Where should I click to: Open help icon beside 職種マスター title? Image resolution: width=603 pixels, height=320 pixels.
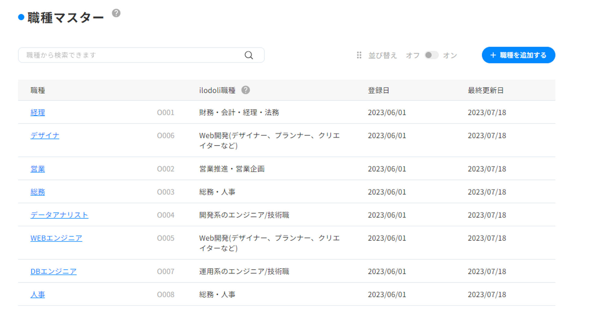[116, 13]
